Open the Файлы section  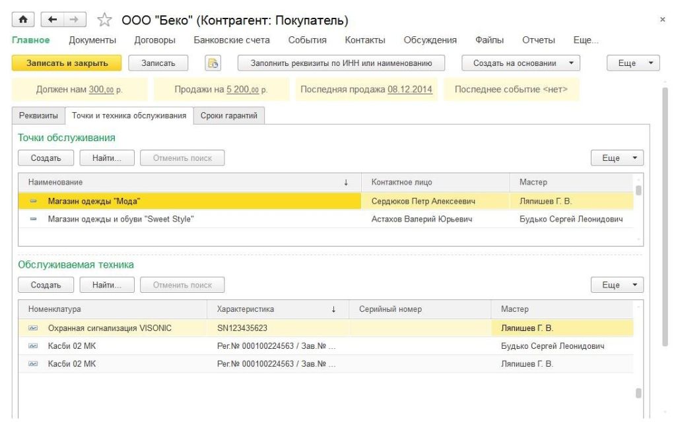tap(489, 40)
